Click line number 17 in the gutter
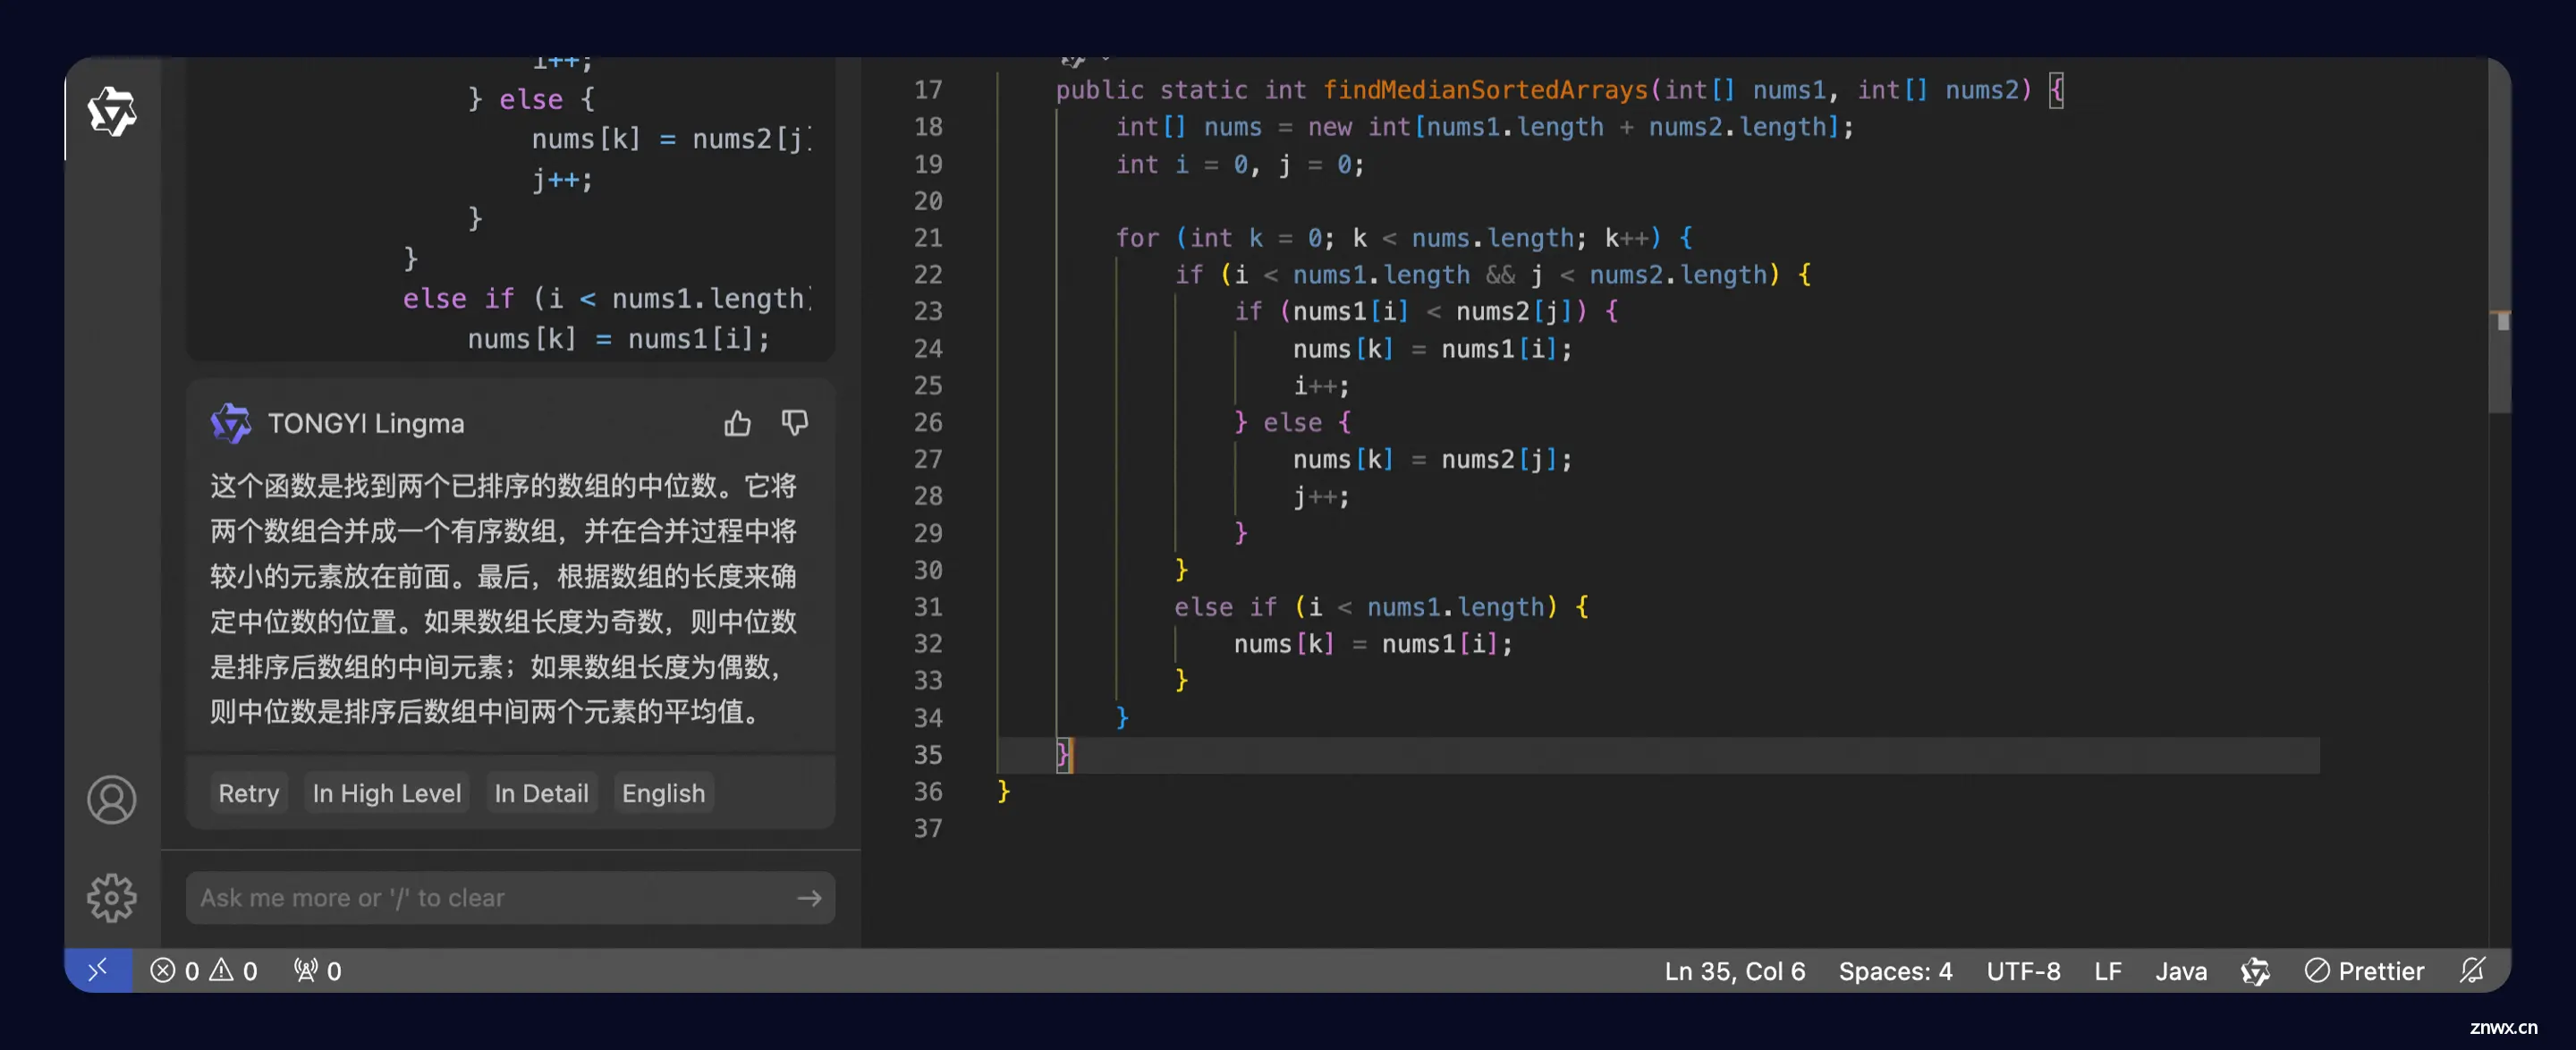This screenshot has height=1050, width=2576. click(927, 90)
